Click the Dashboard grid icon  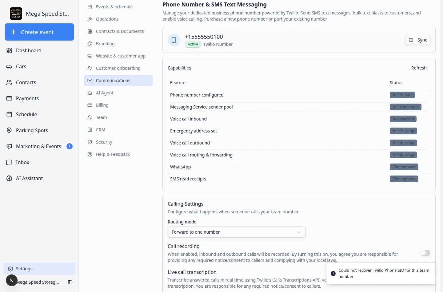9,50
